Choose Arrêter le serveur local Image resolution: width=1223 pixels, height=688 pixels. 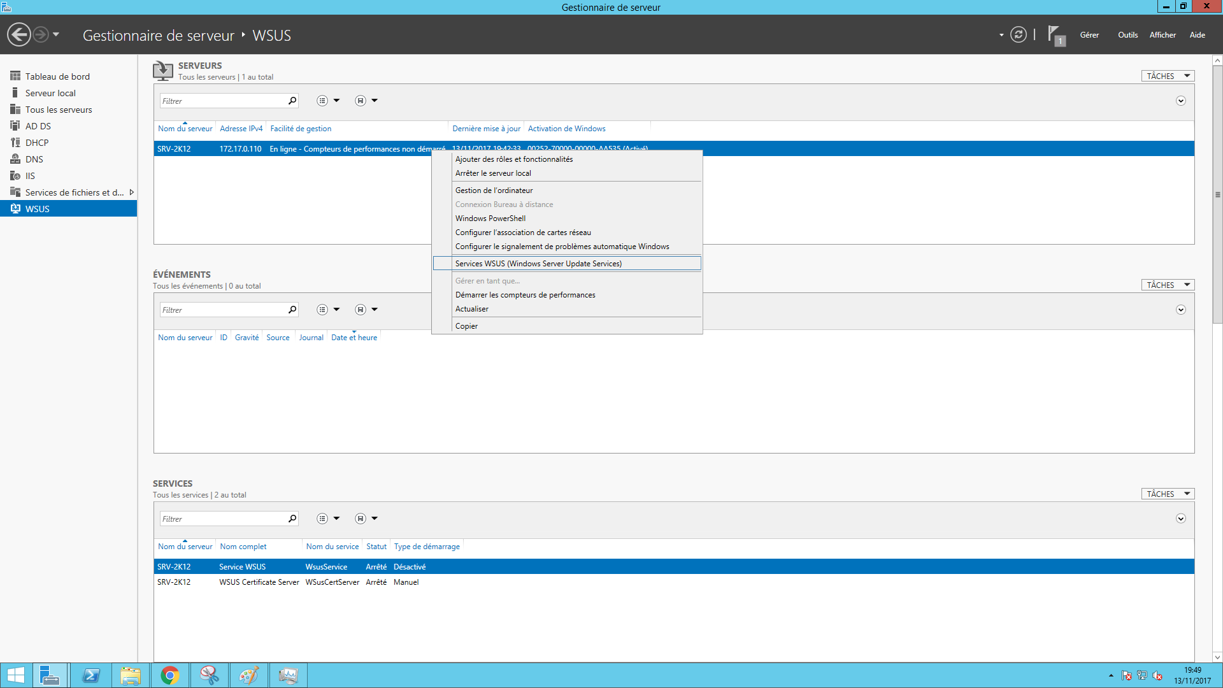pyautogui.click(x=567, y=173)
